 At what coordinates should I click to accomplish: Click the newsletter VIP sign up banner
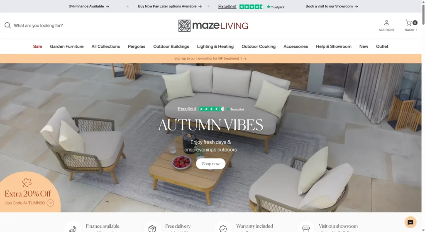210,59
